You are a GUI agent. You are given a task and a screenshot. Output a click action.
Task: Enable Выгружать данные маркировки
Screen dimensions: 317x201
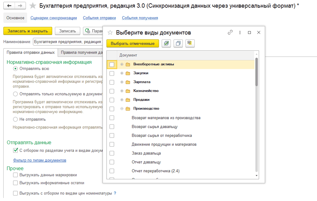coord(15,175)
